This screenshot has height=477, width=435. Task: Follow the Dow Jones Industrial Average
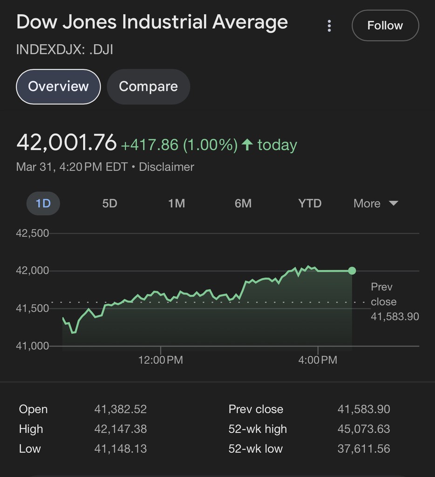[385, 26]
